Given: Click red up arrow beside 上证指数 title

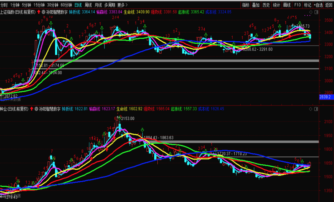Looking at the screenshot, I should tap(39, 12).
